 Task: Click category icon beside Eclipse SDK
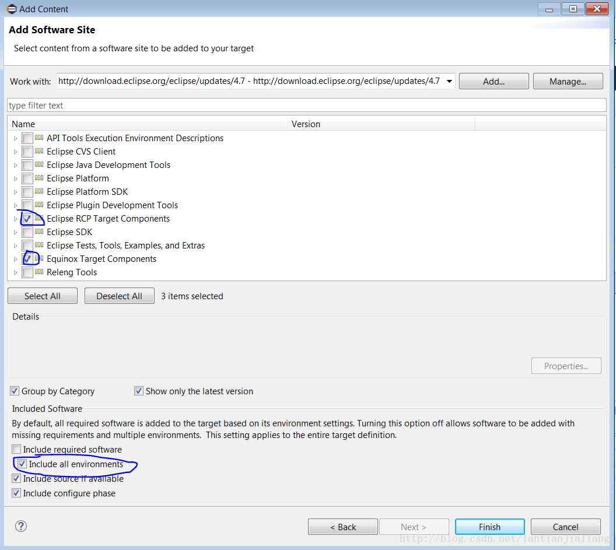click(x=39, y=232)
